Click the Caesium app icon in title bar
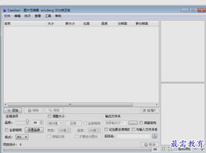Viewport: 206px width, 153px height. click(x=5, y=10)
